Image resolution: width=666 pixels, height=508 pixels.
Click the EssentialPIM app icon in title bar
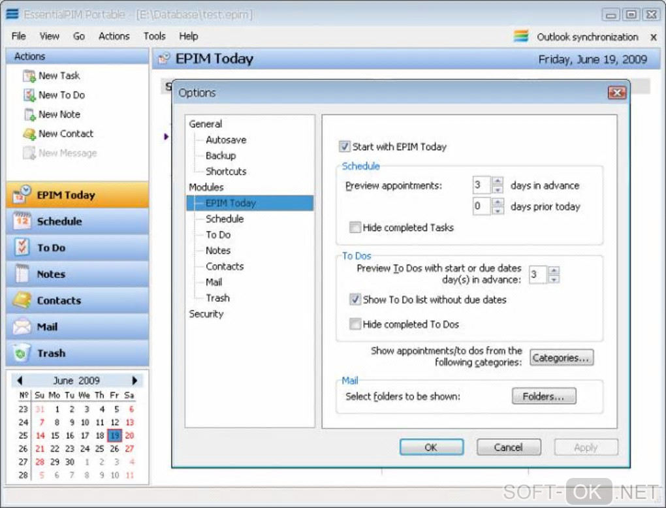[12, 14]
